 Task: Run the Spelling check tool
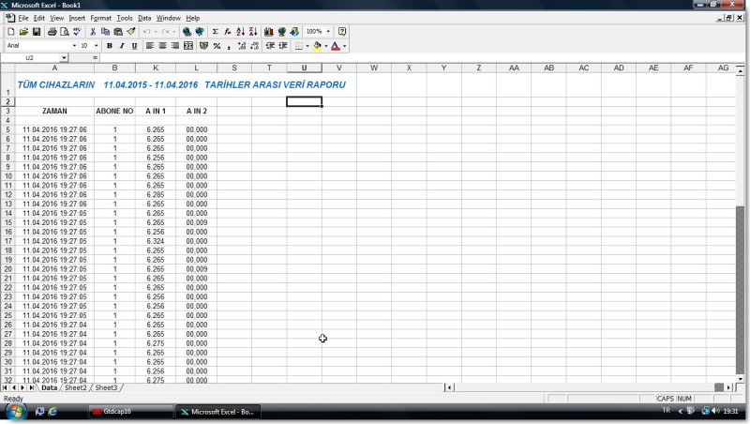[77, 32]
